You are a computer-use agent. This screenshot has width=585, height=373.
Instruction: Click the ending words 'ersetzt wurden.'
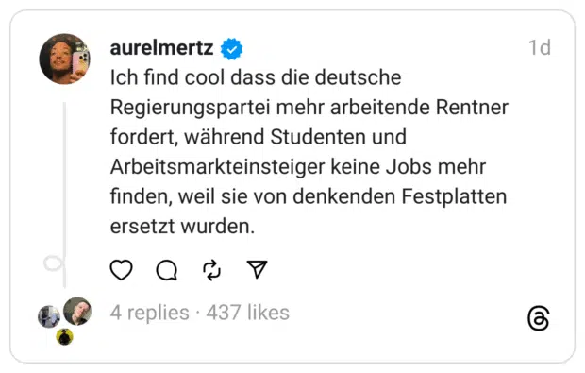pyautogui.click(x=182, y=227)
